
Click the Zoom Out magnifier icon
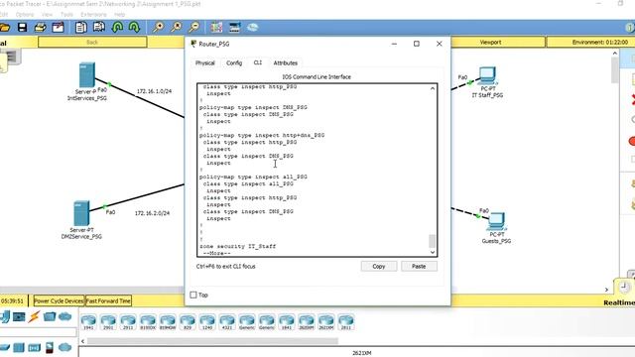[194, 28]
